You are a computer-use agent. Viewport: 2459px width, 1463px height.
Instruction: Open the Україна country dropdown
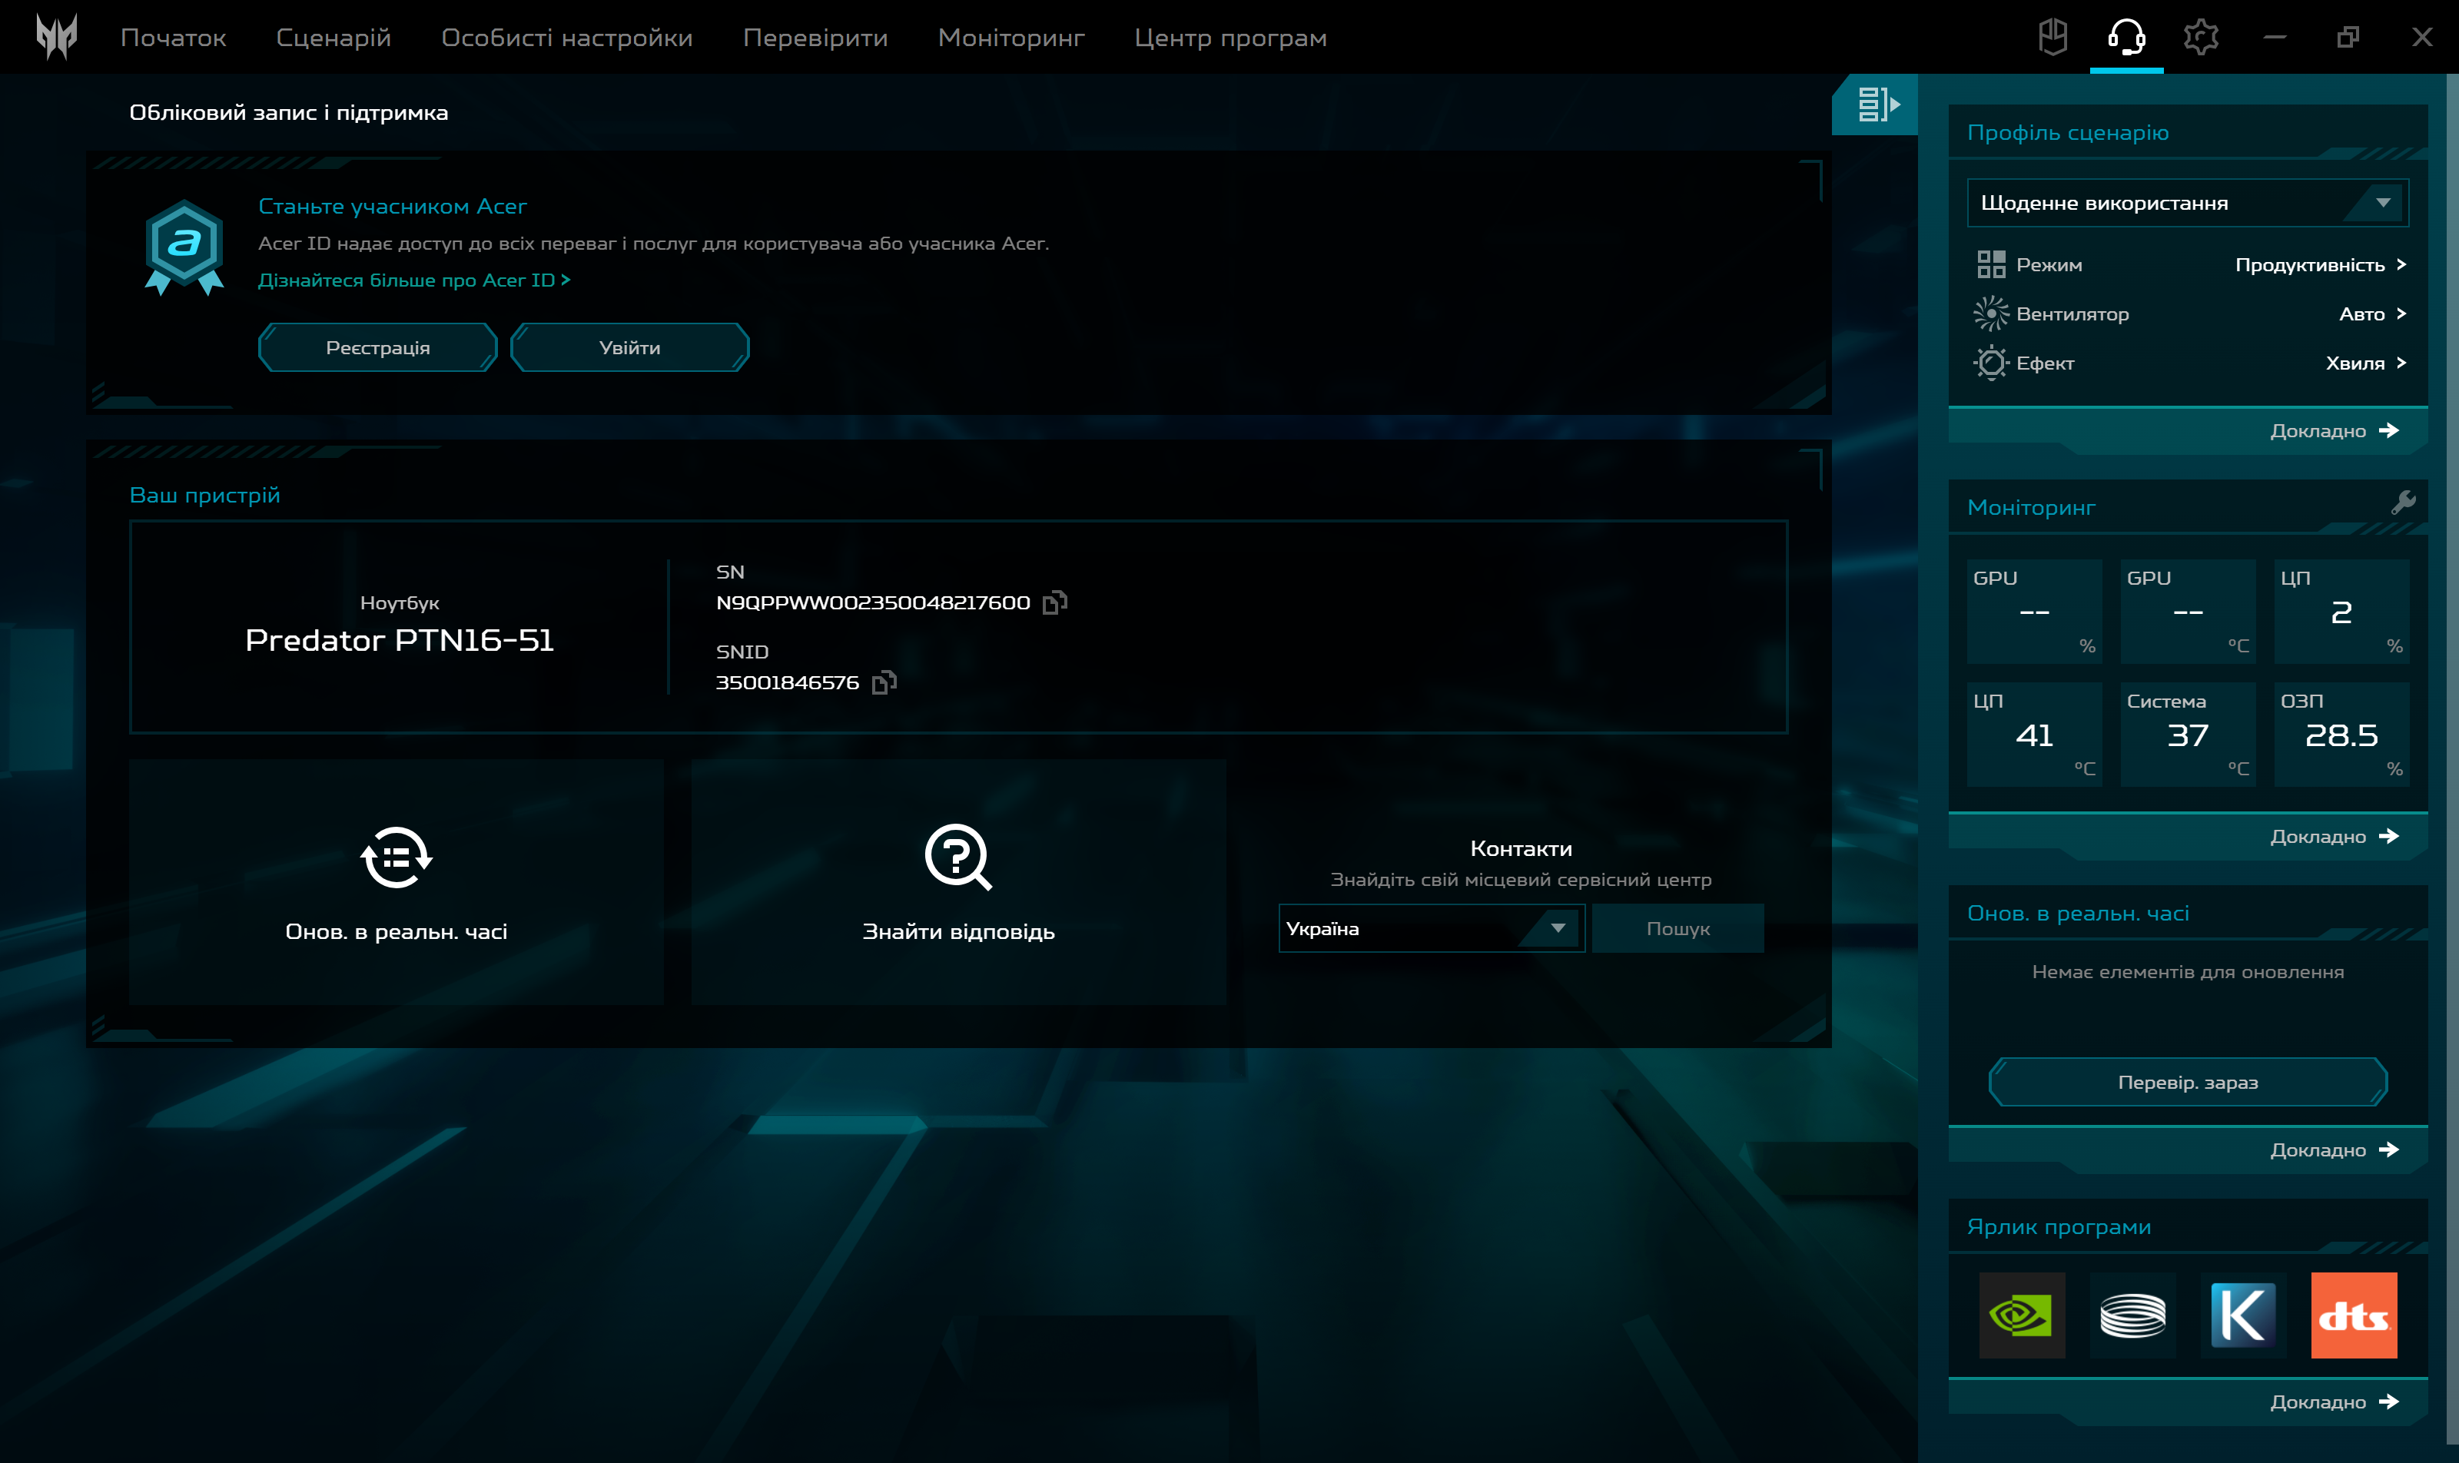[1431, 927]
